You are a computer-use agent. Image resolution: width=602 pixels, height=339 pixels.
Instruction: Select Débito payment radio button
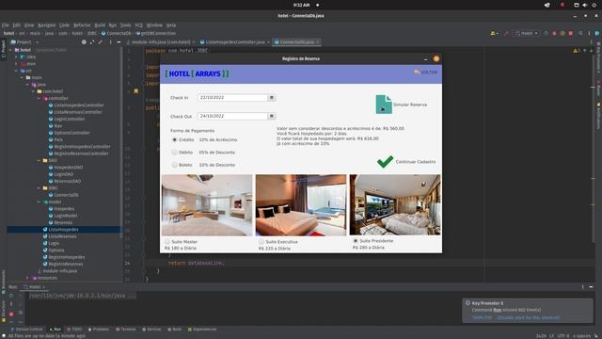[x=175, y=153]
